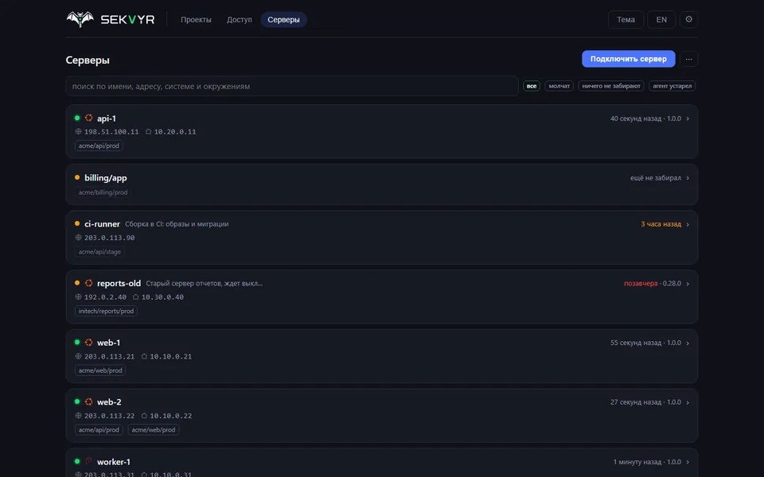Expand the ci-runner row chevron
This screenshot has width=764, height=477.
click(x=688, y=224)
